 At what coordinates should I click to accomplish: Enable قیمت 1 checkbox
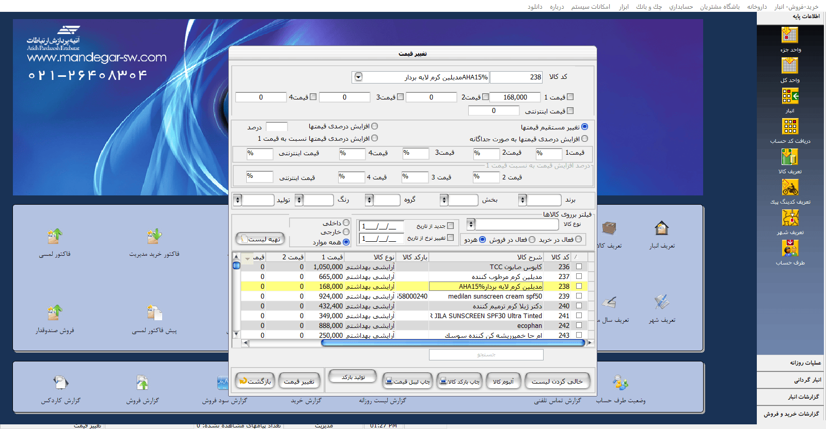tap(570, 97)
